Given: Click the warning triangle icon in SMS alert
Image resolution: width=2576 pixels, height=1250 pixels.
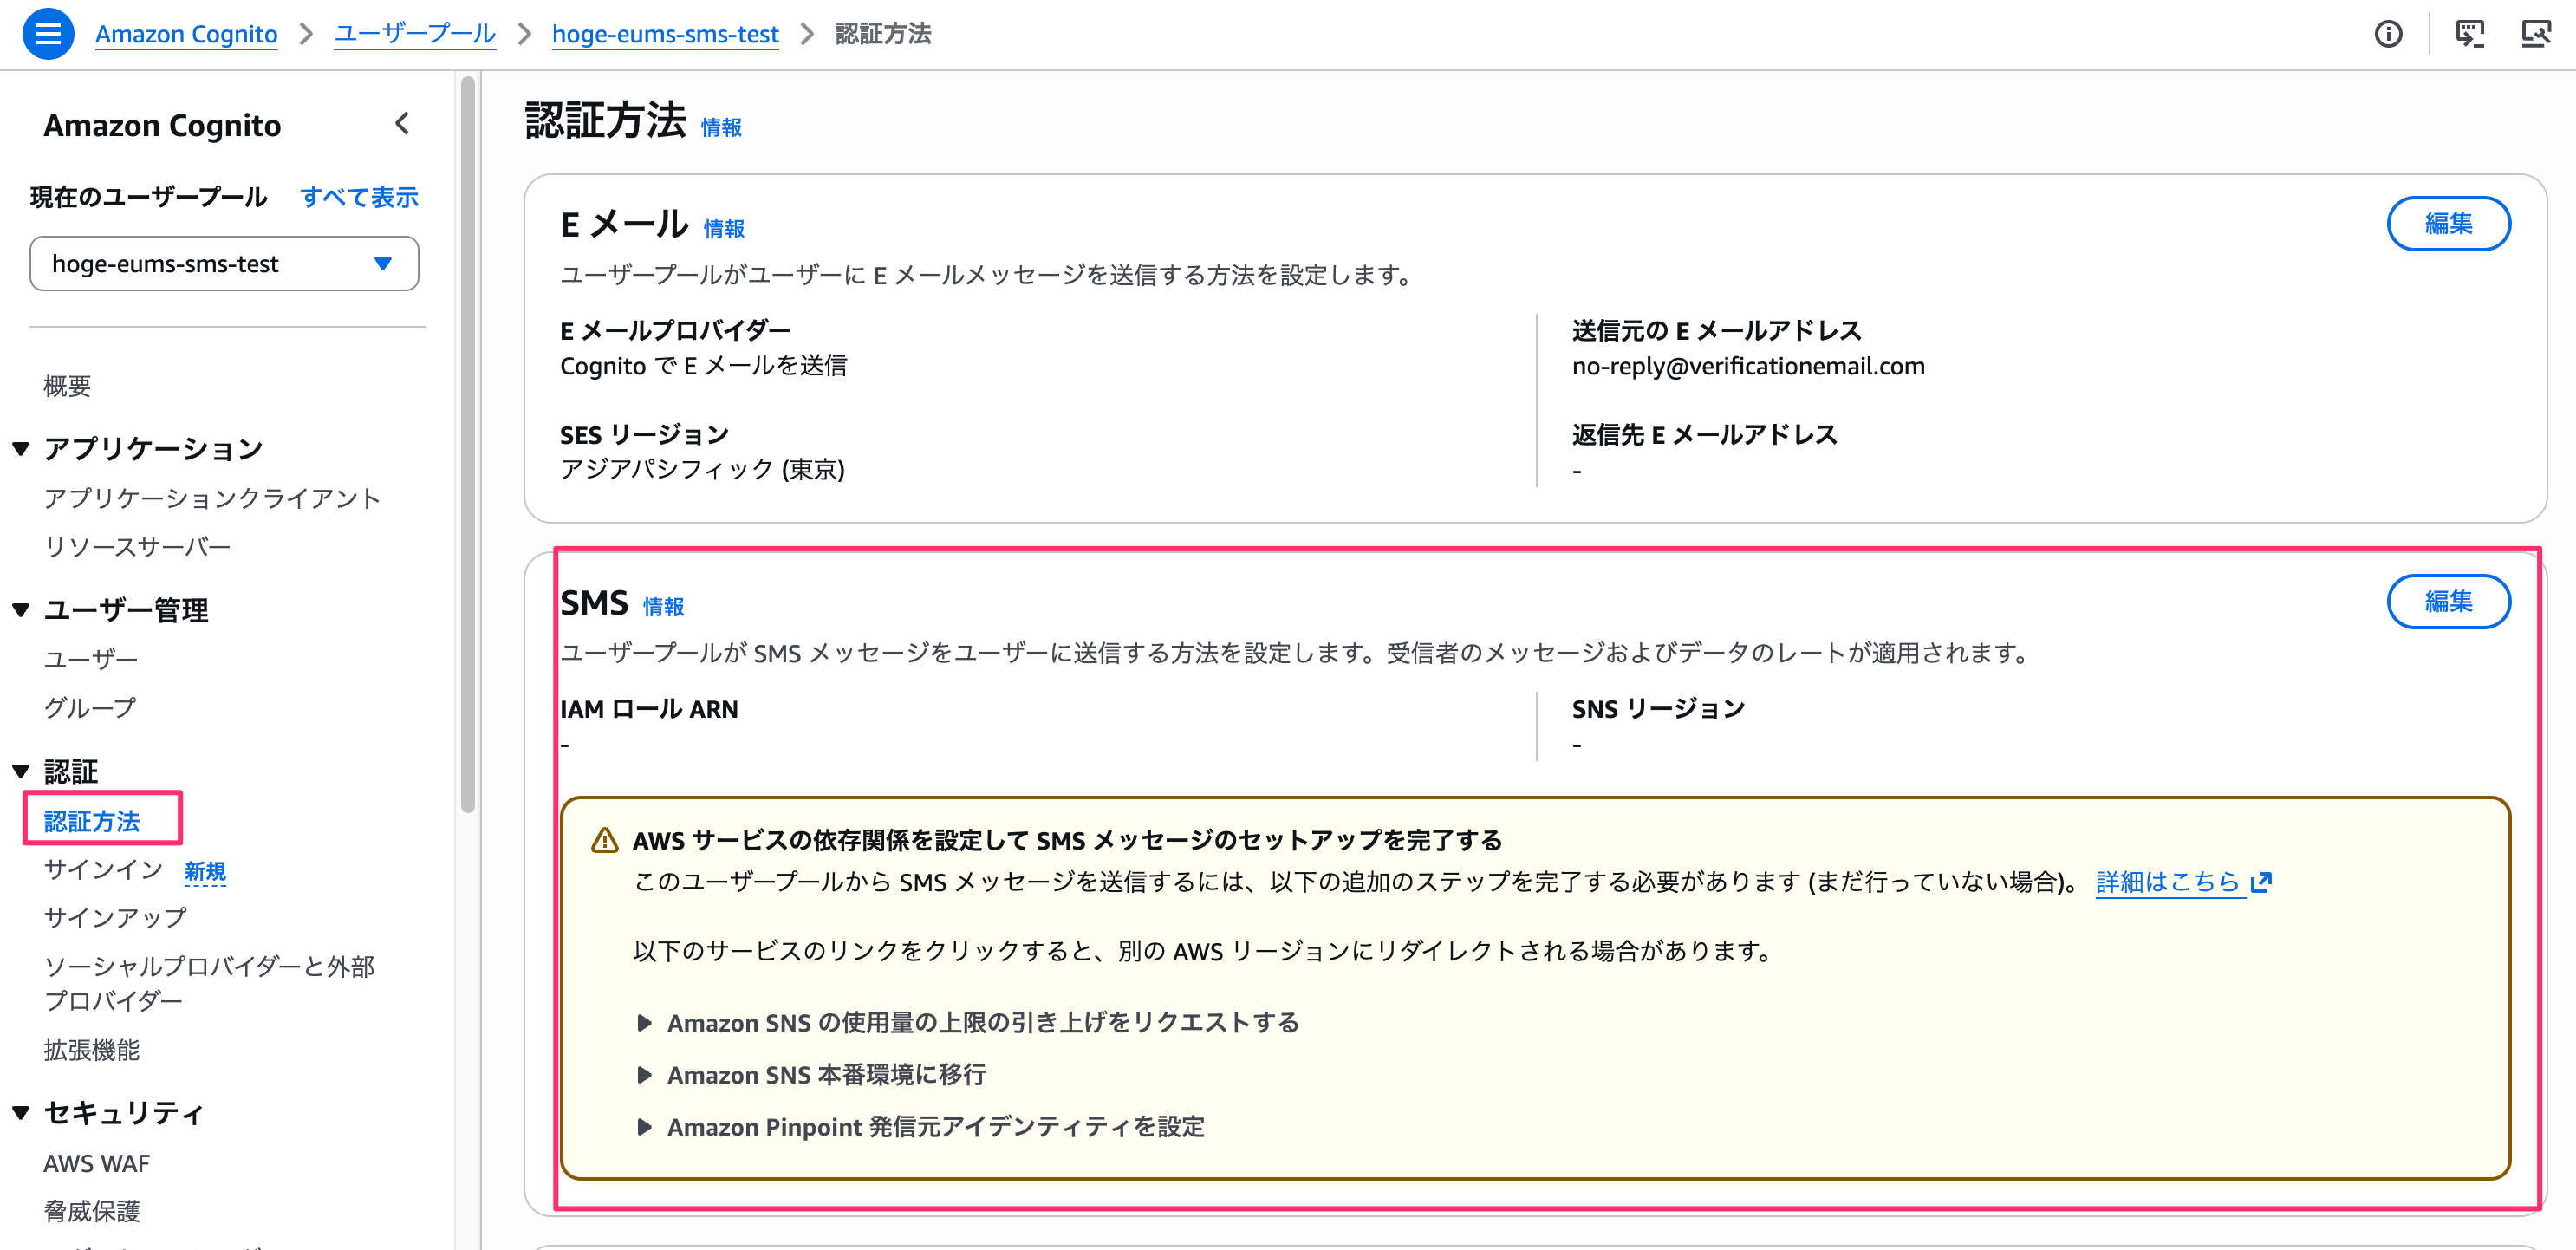Looking at the screenshot, I should pyautogui.click(x=604, y=840).
